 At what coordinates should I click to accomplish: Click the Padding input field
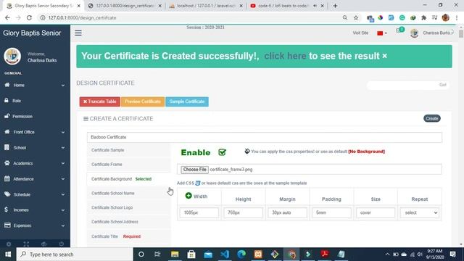331,212
